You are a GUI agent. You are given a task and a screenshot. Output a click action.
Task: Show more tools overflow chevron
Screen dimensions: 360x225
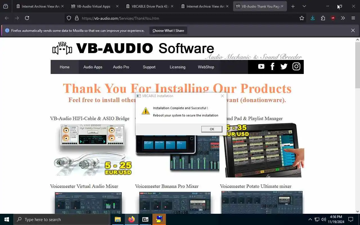coord(343,18)
